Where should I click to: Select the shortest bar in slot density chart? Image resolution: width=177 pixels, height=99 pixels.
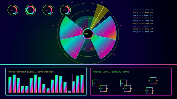[x=69, y=92]
